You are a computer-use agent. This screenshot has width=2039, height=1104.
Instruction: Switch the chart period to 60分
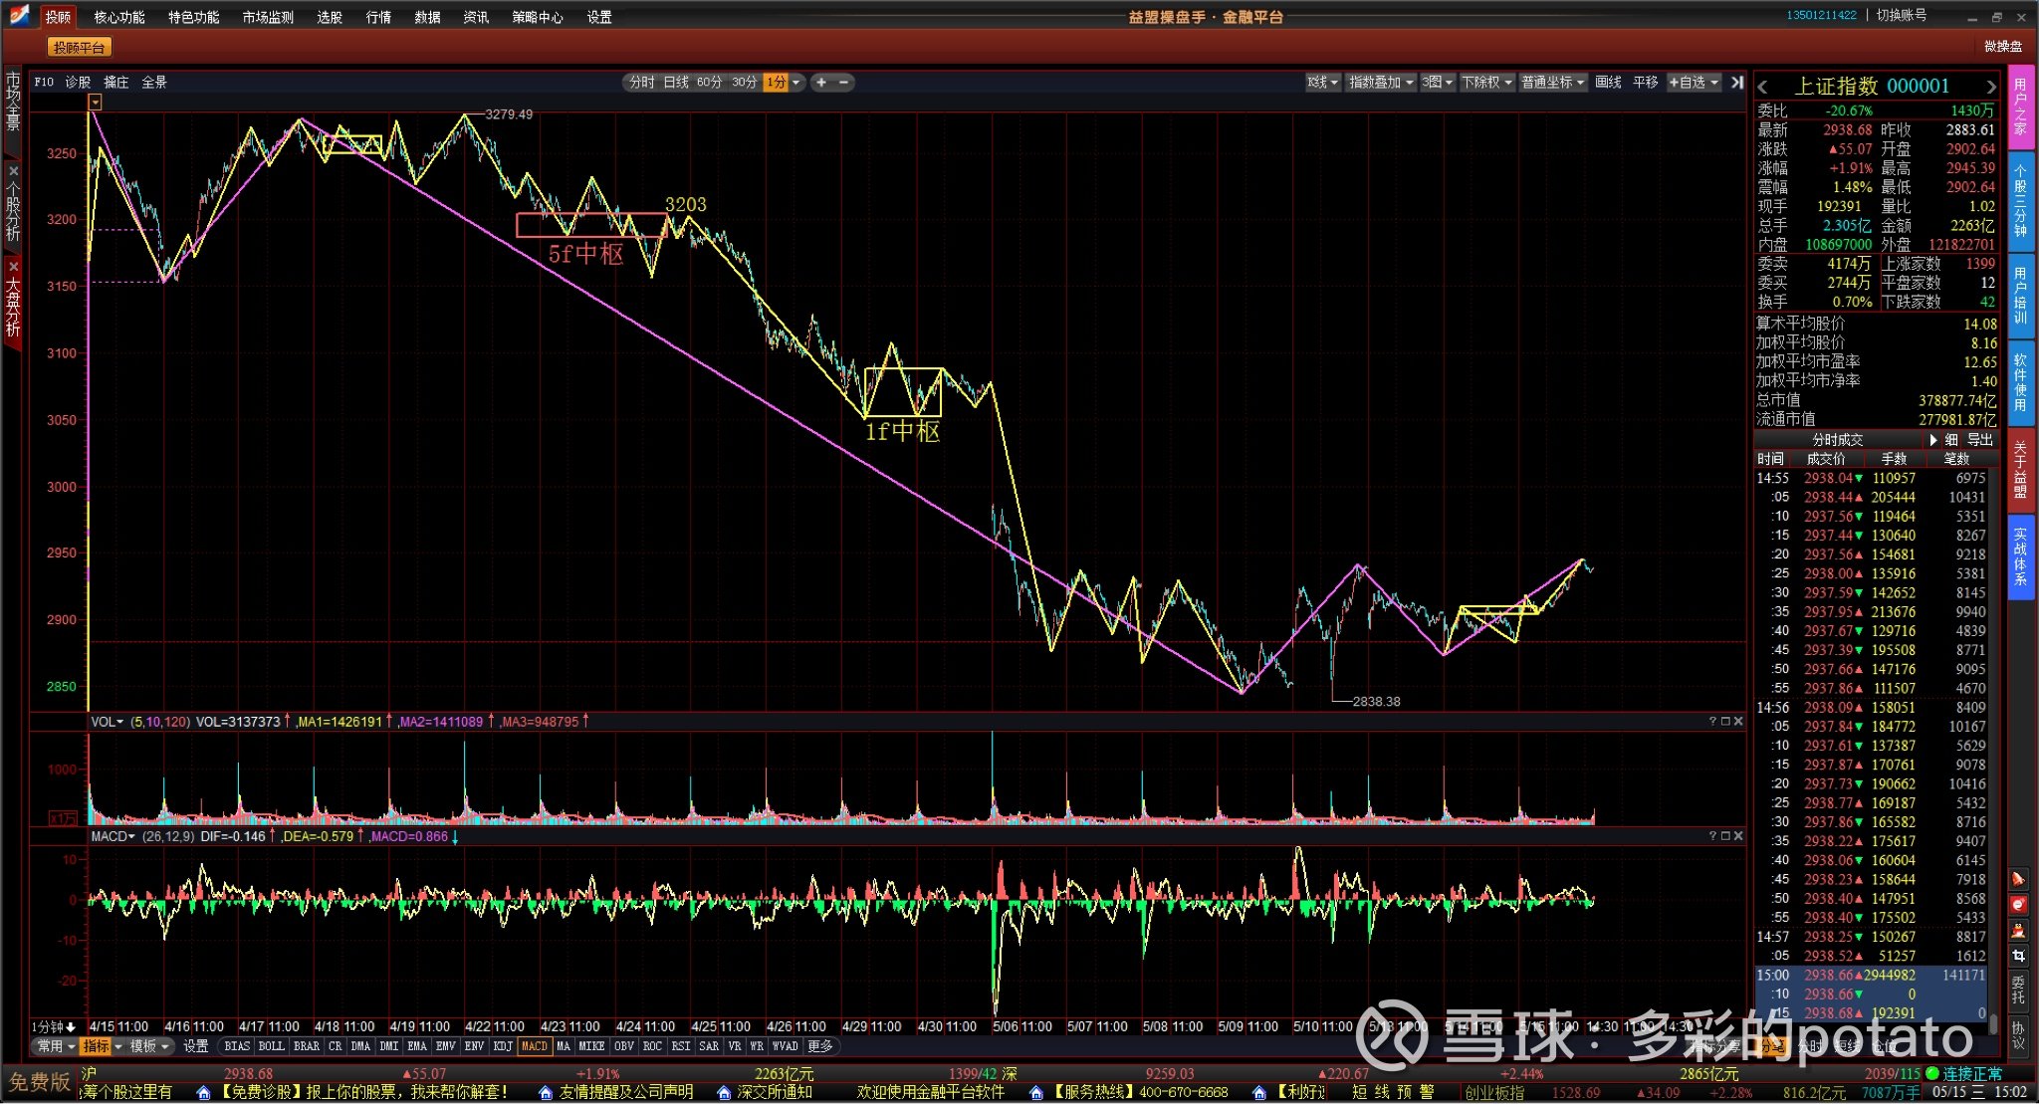[x=709, y=83]
